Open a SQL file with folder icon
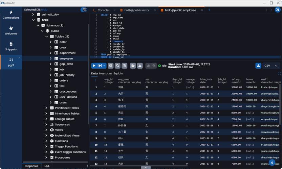Viewport: 282px width, 169px height. [133, 66]
